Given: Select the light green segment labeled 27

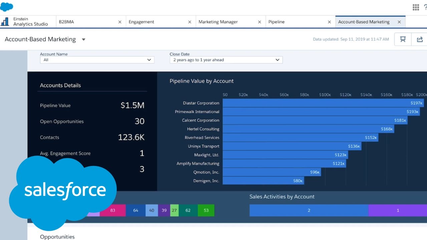Looking at the screenshot, I should point(174,210).
